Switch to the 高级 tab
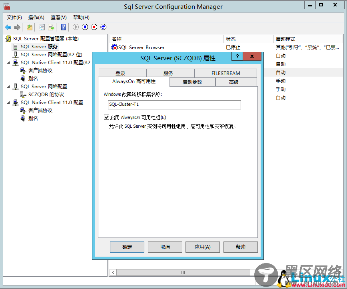This screenshot has height=289, width=347. (236, 82)
